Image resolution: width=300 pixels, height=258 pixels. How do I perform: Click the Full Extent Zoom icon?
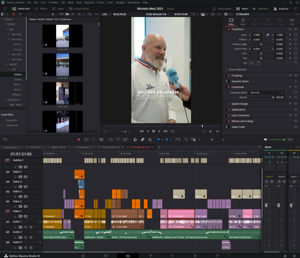coord(178,139)
